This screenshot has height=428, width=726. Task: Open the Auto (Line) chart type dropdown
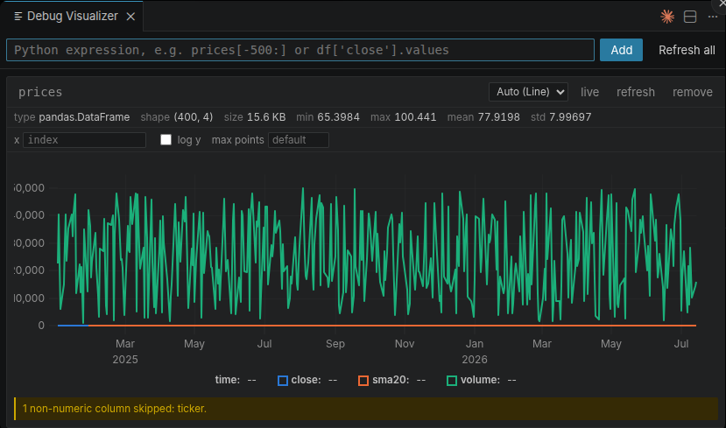point(528,92)
